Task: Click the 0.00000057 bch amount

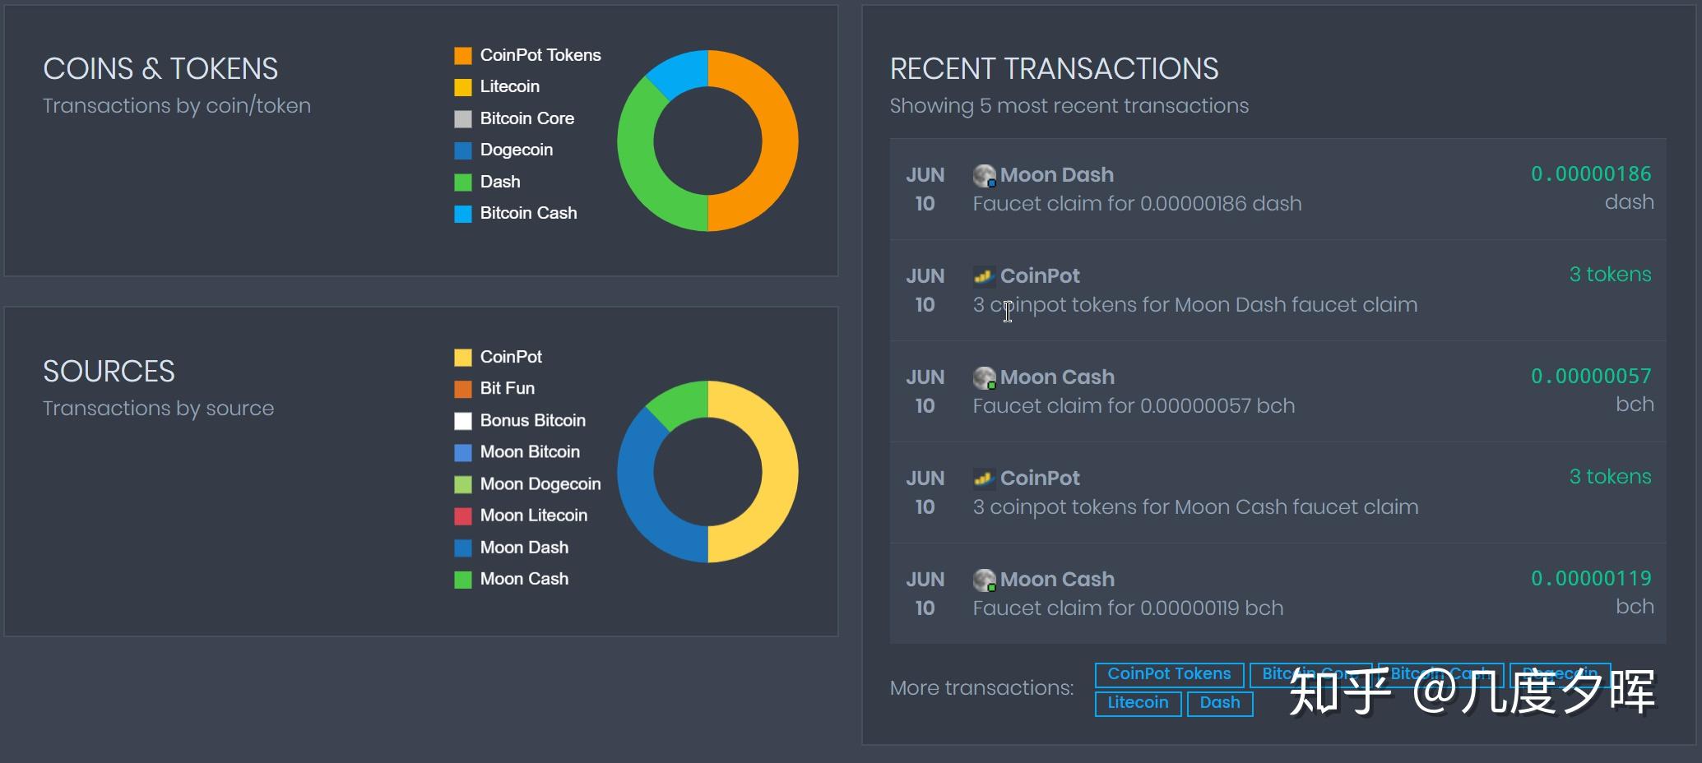Action: coord(1591,377)
